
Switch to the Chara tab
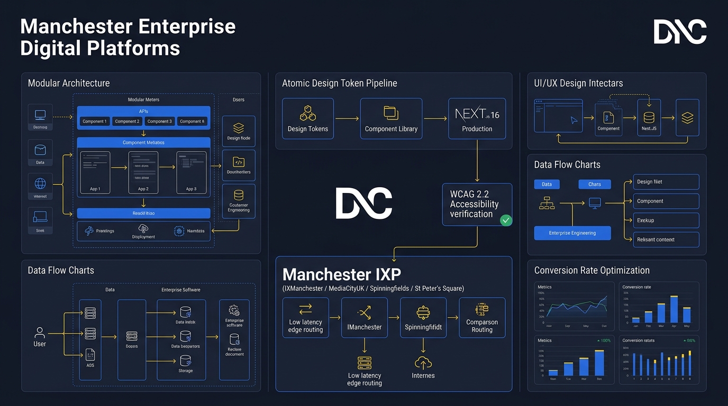click(595, 184)
